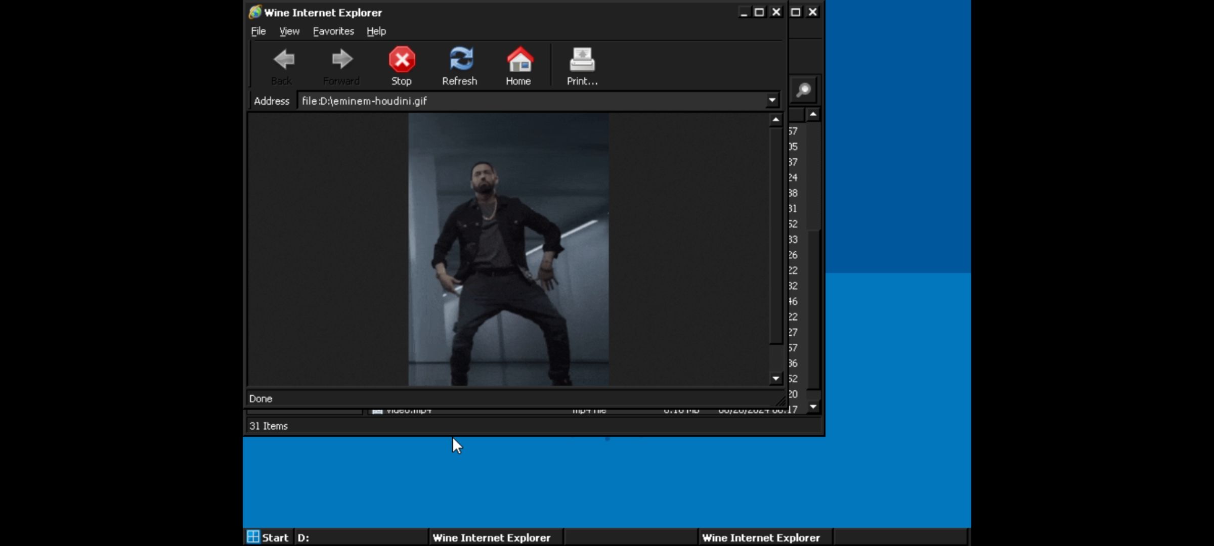Expand the Address bar dropdown
This screenshot has height=546, width=1214.
pyautogui.click(x=772, y=101)
